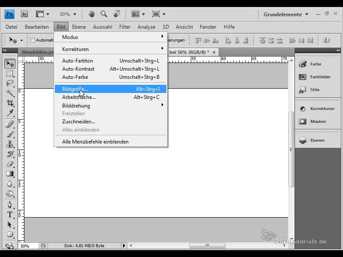Click the status bar preview icon
Viewport: 343px width, 257px height.
(43, 246)
